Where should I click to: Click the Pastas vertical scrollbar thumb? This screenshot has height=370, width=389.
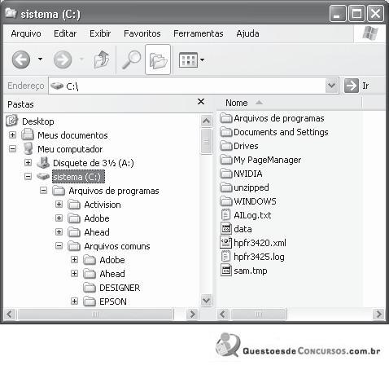click(207, 141)
